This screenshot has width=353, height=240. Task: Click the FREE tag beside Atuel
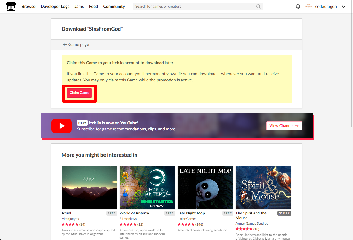coord(112,213)
